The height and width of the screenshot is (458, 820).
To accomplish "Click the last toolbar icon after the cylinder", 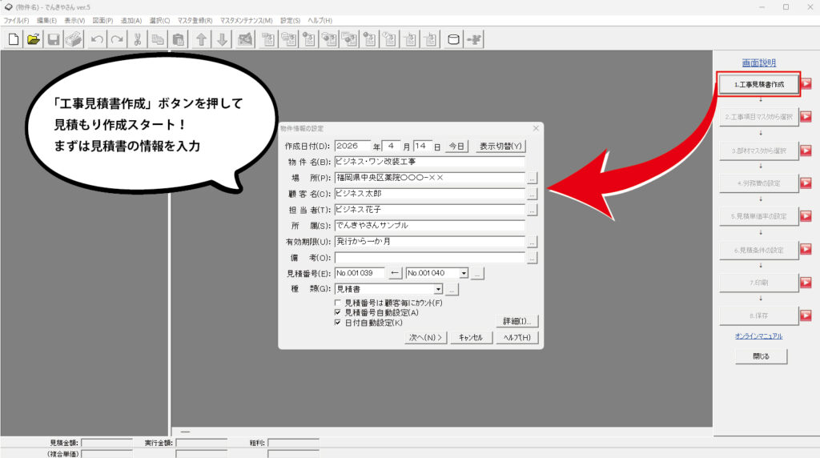I will pyautogui.click(x=474, y=39).
